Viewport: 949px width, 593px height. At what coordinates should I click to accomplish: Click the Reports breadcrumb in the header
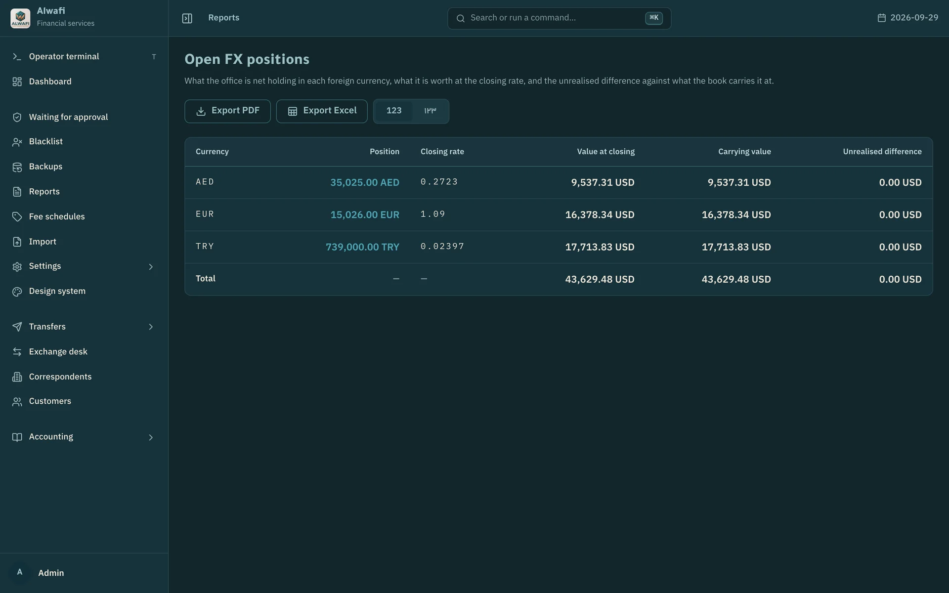tap(223, 18)
